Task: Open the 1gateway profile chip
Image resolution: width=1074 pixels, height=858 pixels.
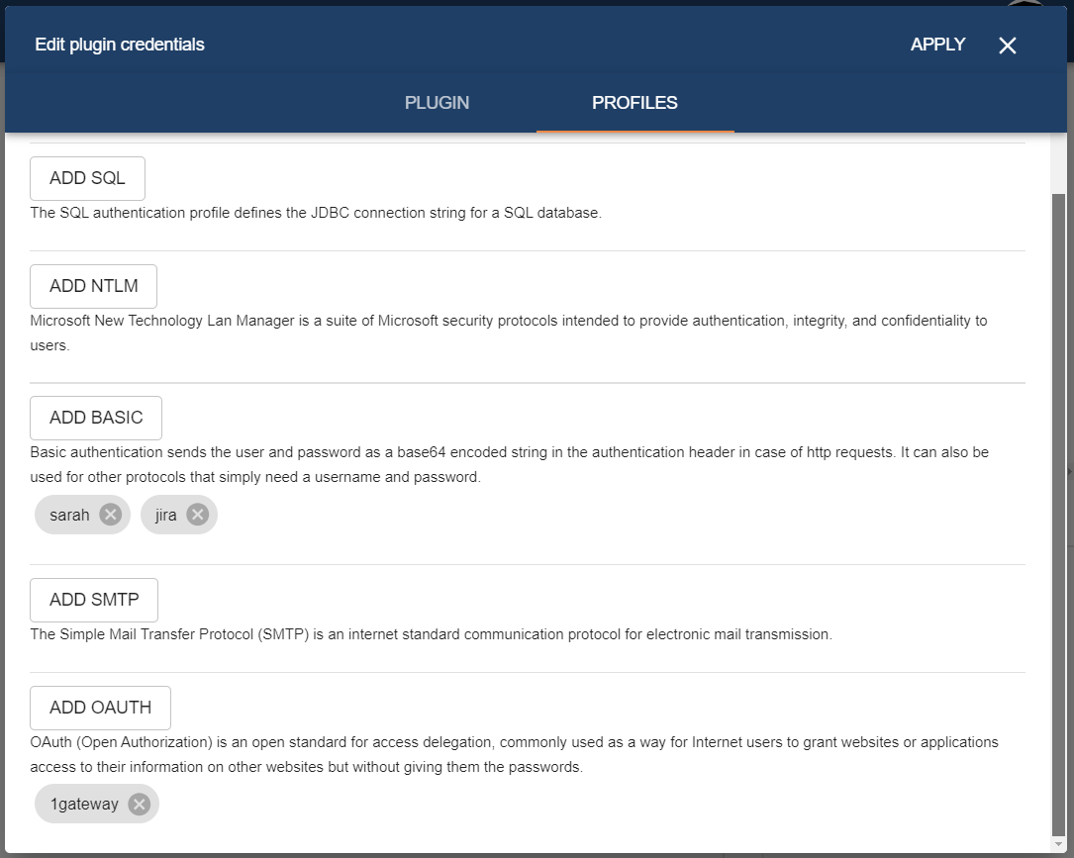Action: point(84,805)
